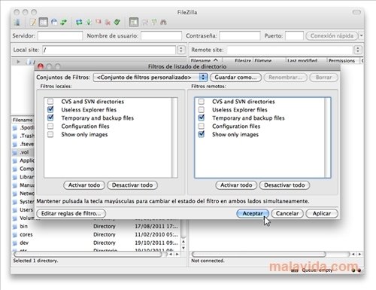Click the folder icon next to Users
The height and width of the screenshot is (290, 376).
click(15, 210)
